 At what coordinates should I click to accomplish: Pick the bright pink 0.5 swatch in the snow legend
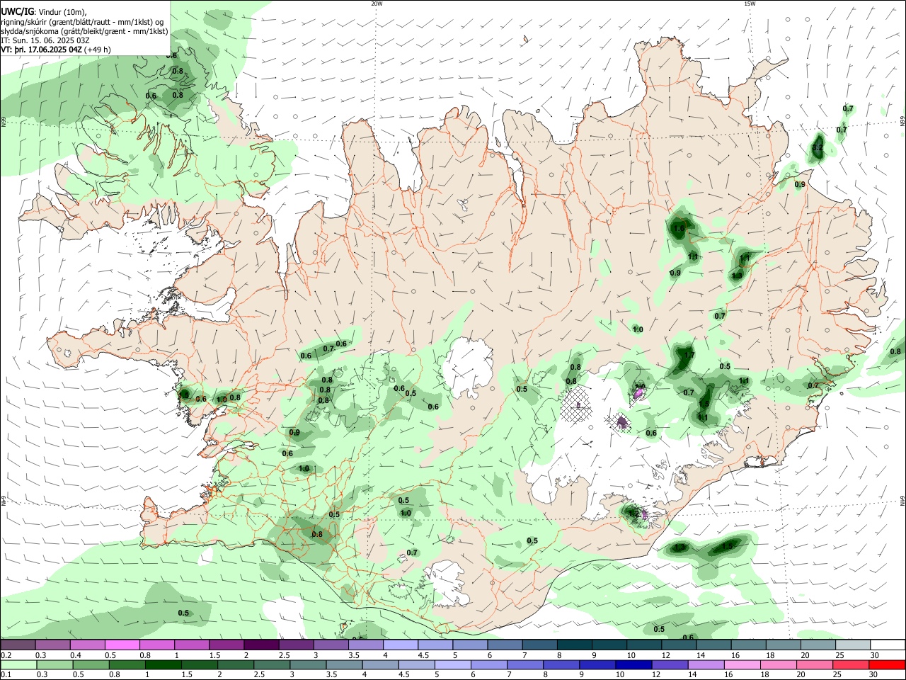click(122, 645)
